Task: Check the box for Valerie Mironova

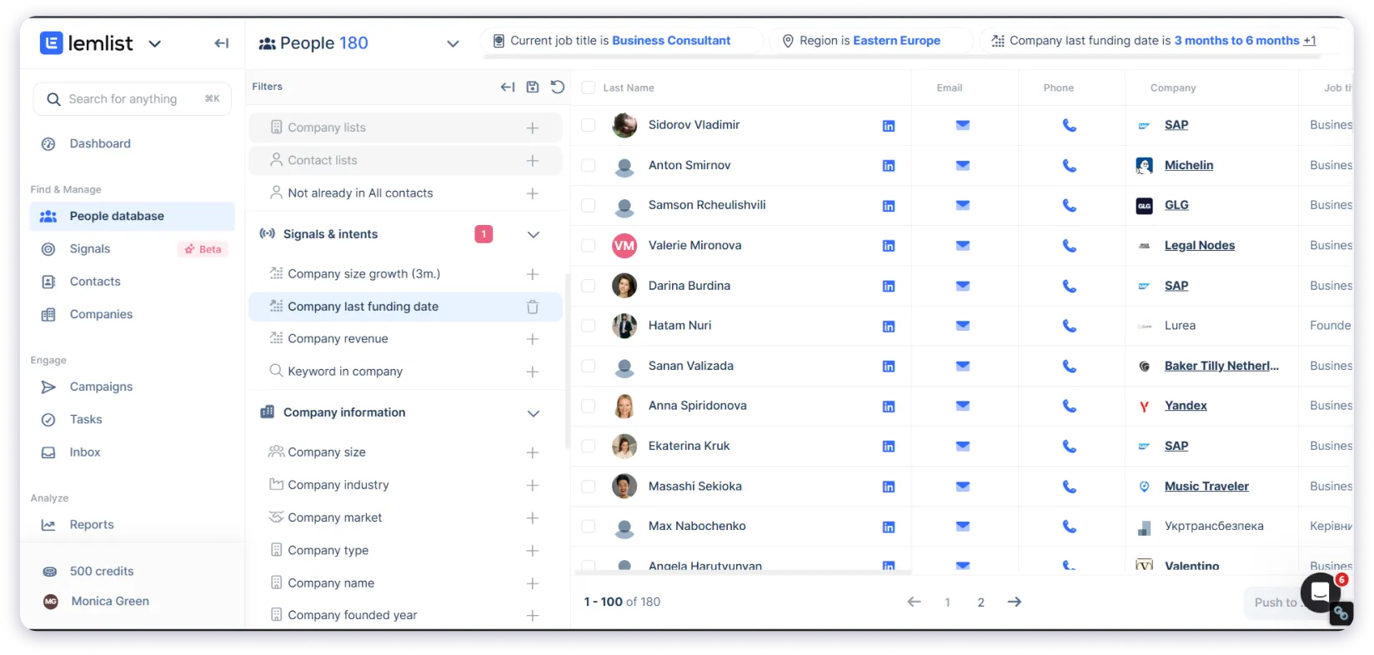Action: 589,245
